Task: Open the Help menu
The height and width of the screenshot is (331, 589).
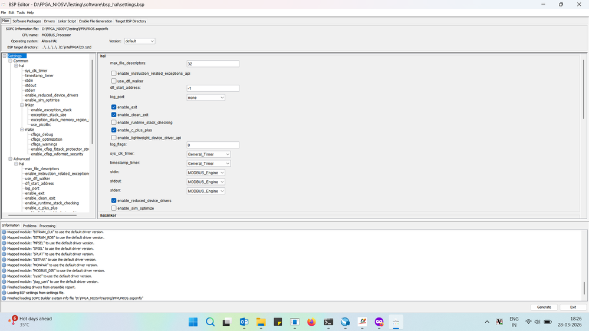Action: pyautogui.click(x=31, y=12)
